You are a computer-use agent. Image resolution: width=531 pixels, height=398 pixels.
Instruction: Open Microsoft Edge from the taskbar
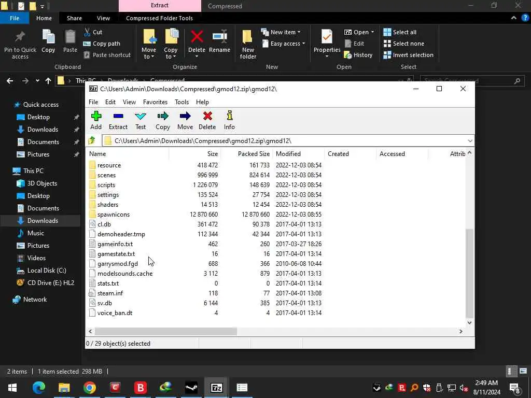(38, 388)
